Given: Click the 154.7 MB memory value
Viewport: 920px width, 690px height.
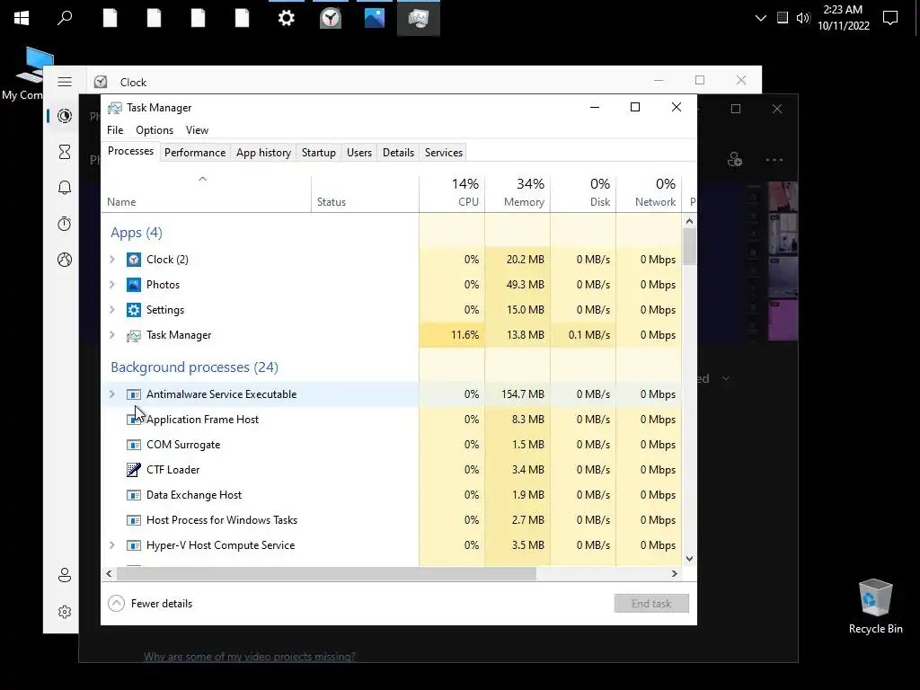Looking at the screenshot, I should pos(522,394).
